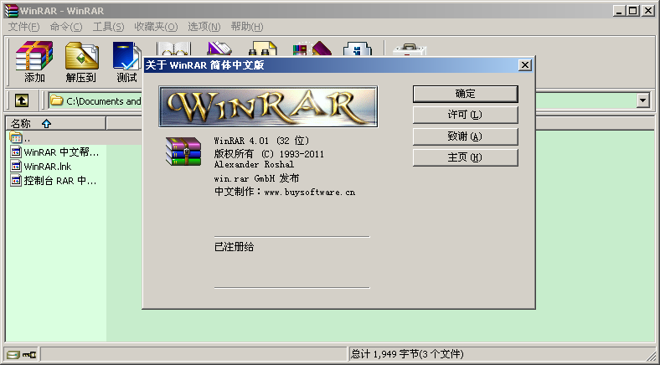
Task: Click the 许可(L) license button
Action: (x=465, y=115)
